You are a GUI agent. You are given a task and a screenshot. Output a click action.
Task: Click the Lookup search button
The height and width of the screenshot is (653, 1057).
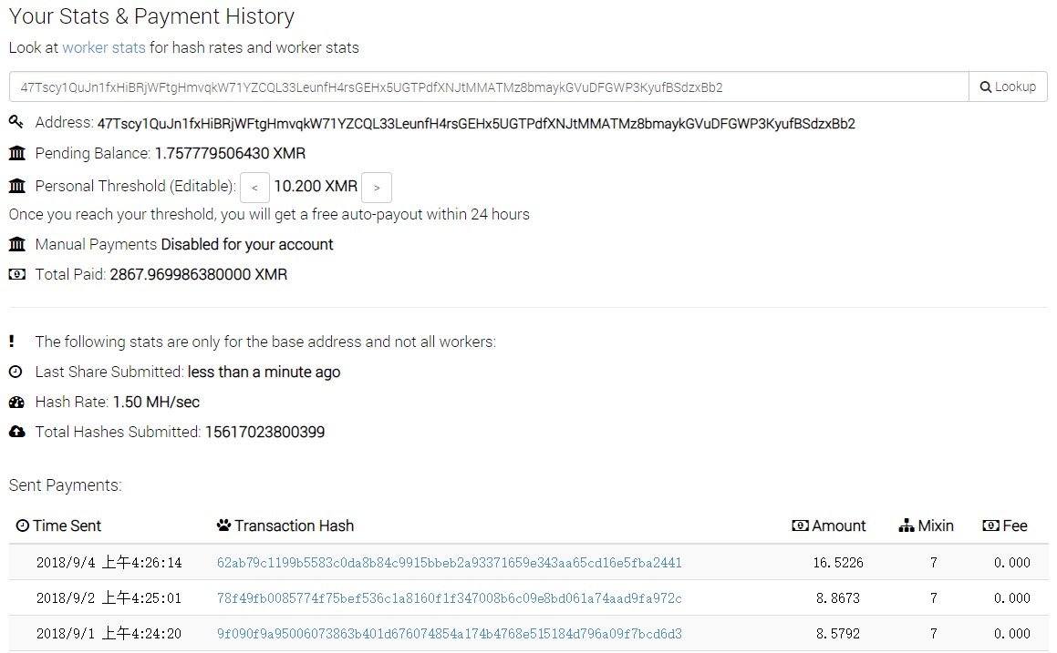point(1008,87)
